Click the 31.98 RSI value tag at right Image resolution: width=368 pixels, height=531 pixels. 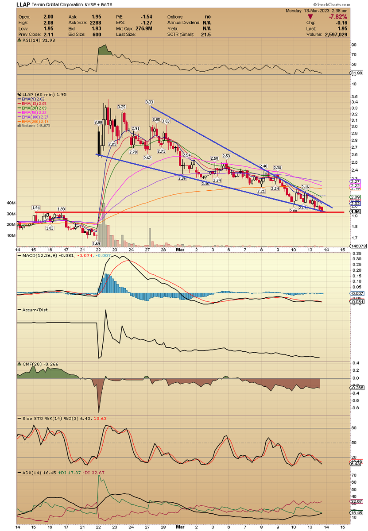357,73
